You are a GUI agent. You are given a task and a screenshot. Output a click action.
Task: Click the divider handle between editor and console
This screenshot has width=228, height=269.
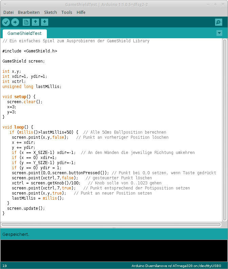point(114,228)
